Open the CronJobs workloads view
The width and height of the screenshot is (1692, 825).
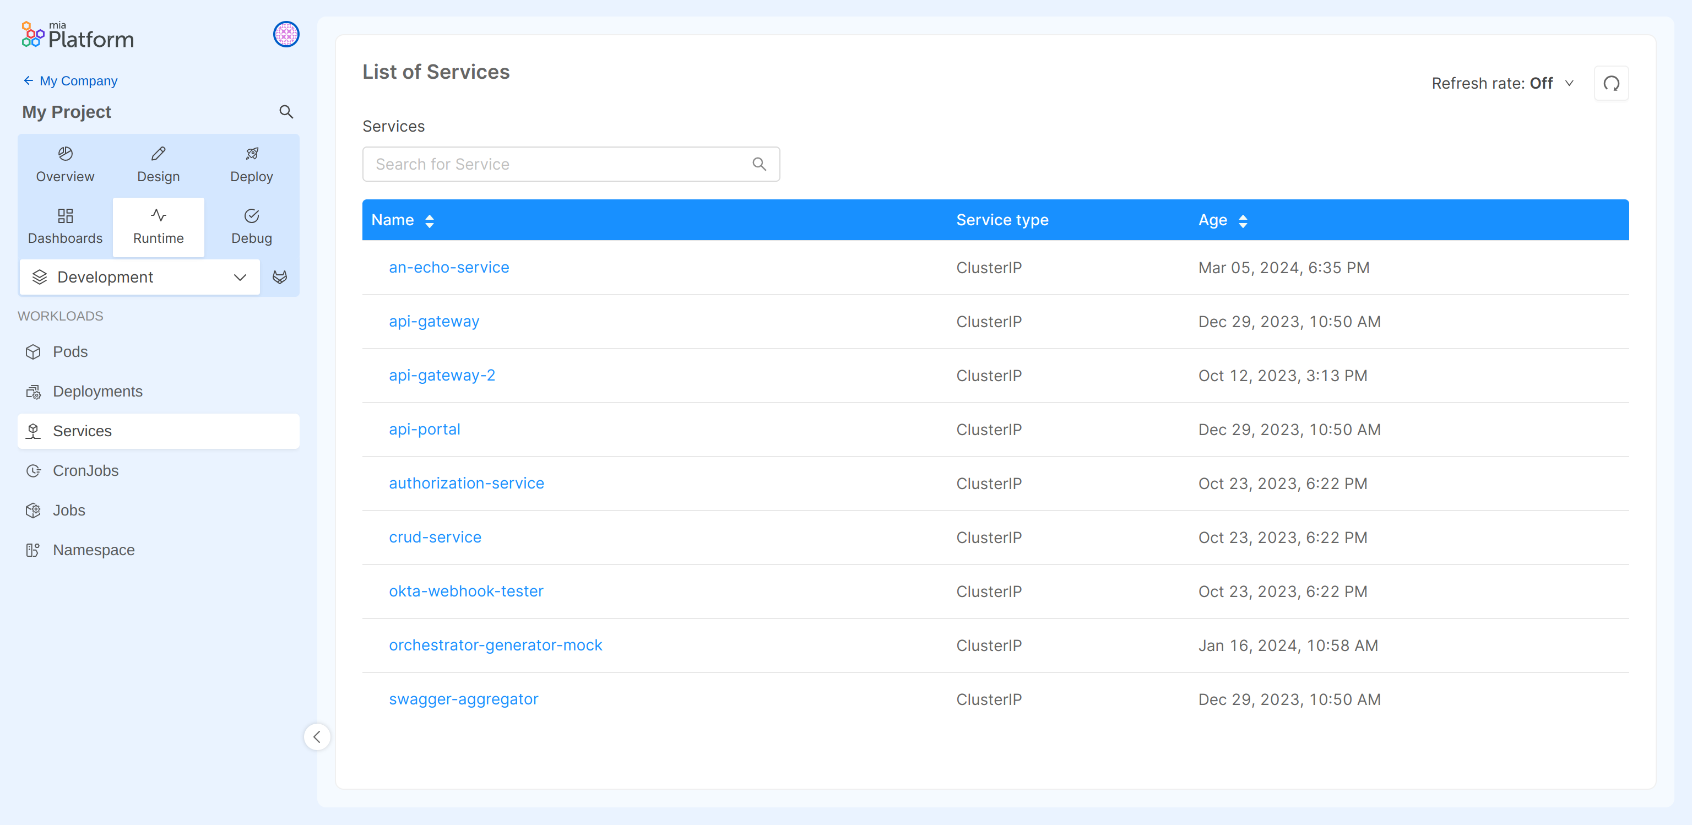(x=85, y=470)
